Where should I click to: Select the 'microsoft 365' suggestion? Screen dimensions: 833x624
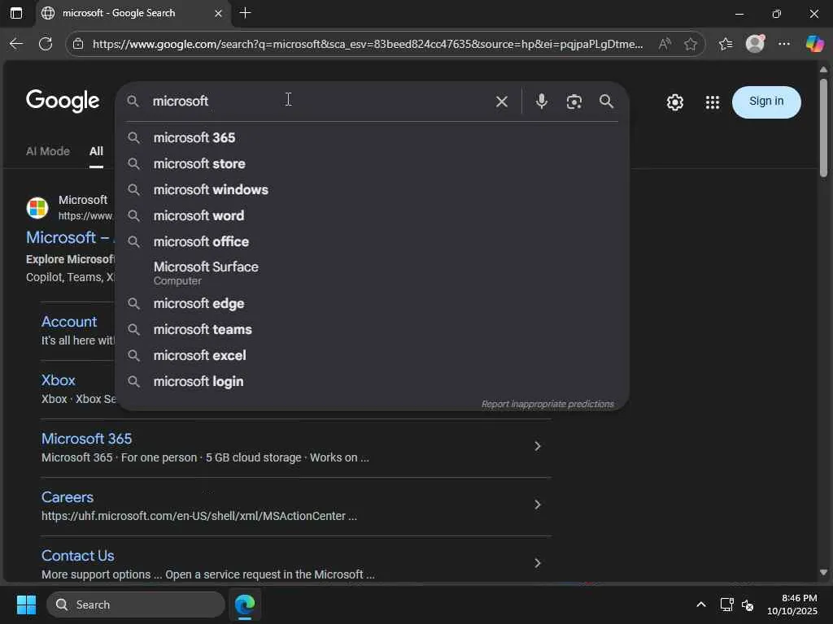pyautogui.click(x=372, y=137)
